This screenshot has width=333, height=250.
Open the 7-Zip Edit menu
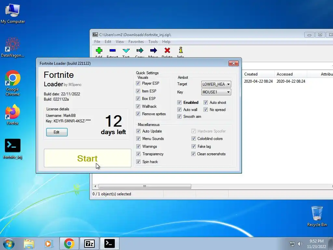pos(108,42)
